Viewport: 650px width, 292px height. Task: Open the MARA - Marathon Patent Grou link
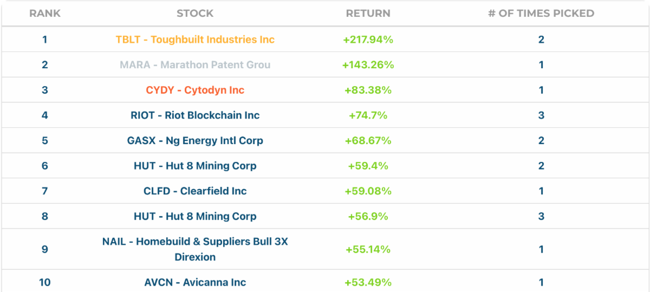(195, 65)
